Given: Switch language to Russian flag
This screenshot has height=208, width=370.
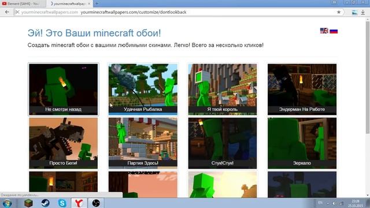Looking at the screenshot, I should 334,31.
